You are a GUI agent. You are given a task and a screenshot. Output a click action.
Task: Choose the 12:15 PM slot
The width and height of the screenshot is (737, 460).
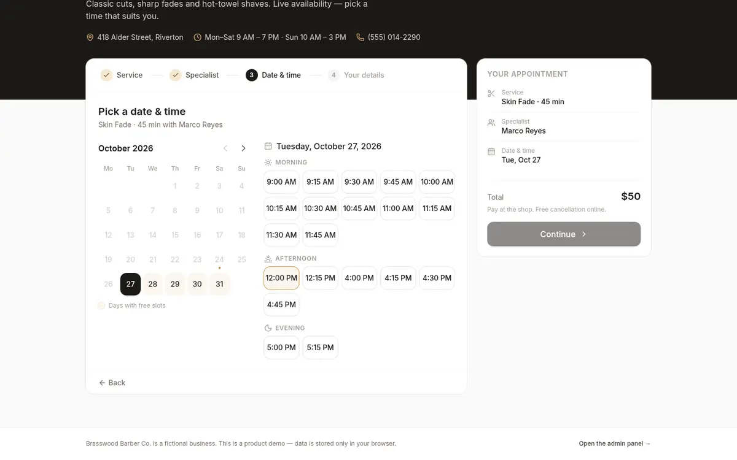320,278
